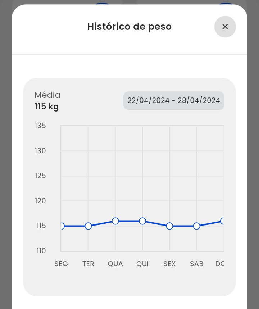The image size is (259, 309).
Task: Select the SAB weight data point
Action: click(196, 226)
